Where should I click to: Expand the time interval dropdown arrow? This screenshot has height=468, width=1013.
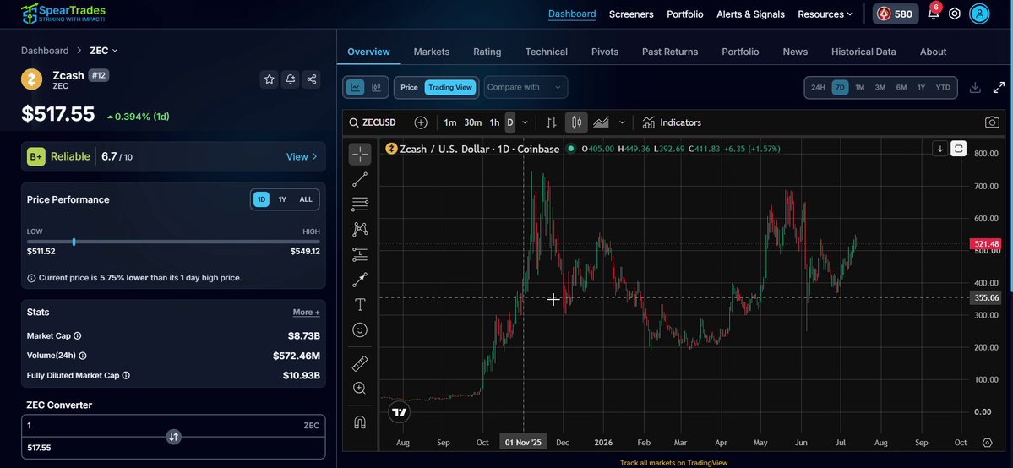click(525, 122)
